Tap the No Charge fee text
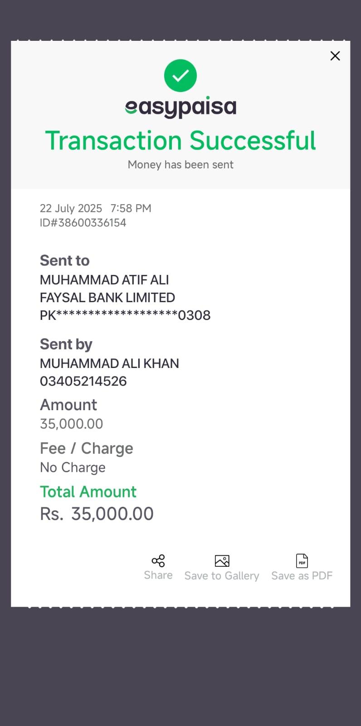This screenshot has width=361, height=726. click(73, 467)
